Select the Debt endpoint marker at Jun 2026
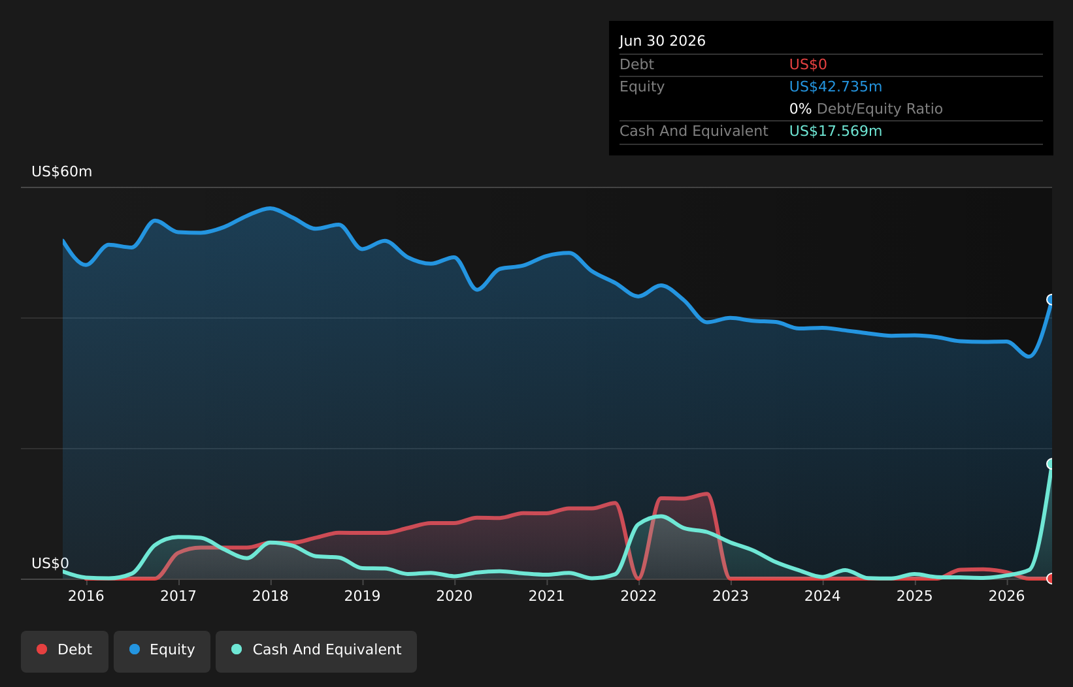 [1051, 579]
